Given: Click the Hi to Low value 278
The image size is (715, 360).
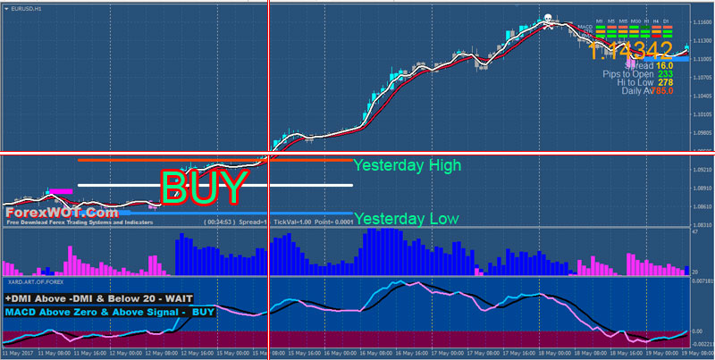Looking at the screenshot, I should pyautogui.click(x=666, y=82).
